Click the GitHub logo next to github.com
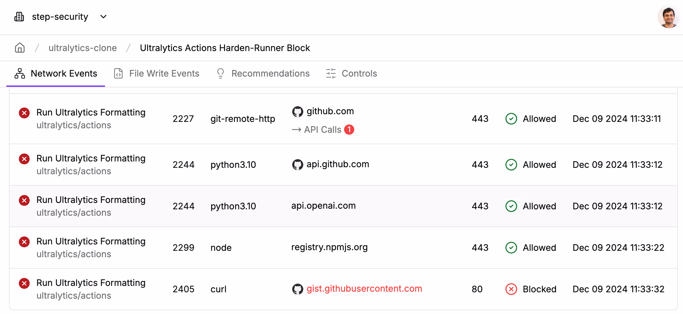Screen dimensions: 683x314 click(297, 112)
